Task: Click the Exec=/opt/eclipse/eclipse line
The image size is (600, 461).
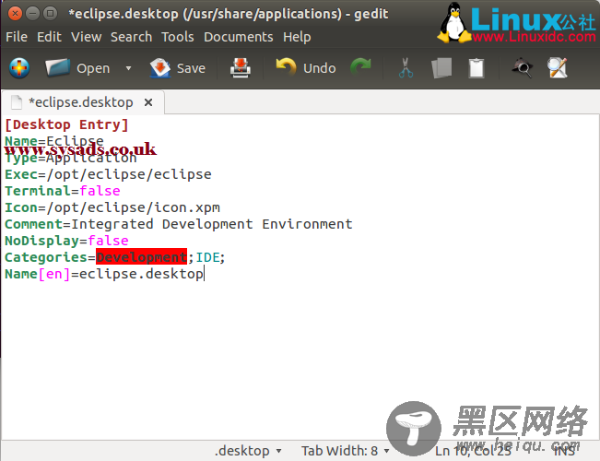Action: [108, 174]
